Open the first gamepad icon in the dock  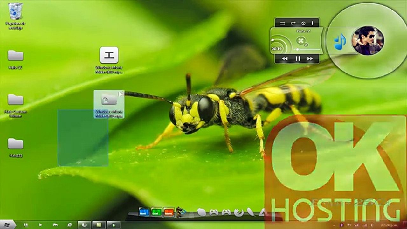click(x=214, y=212)
